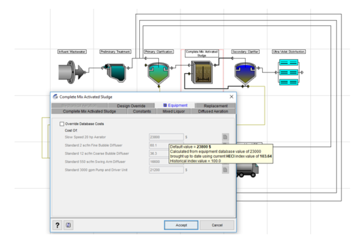Click the Complete Mix Activated Sludge flowsheet label
Image resolution: width=364 pixels, height=242 pixels.
(x=202, y=54)
